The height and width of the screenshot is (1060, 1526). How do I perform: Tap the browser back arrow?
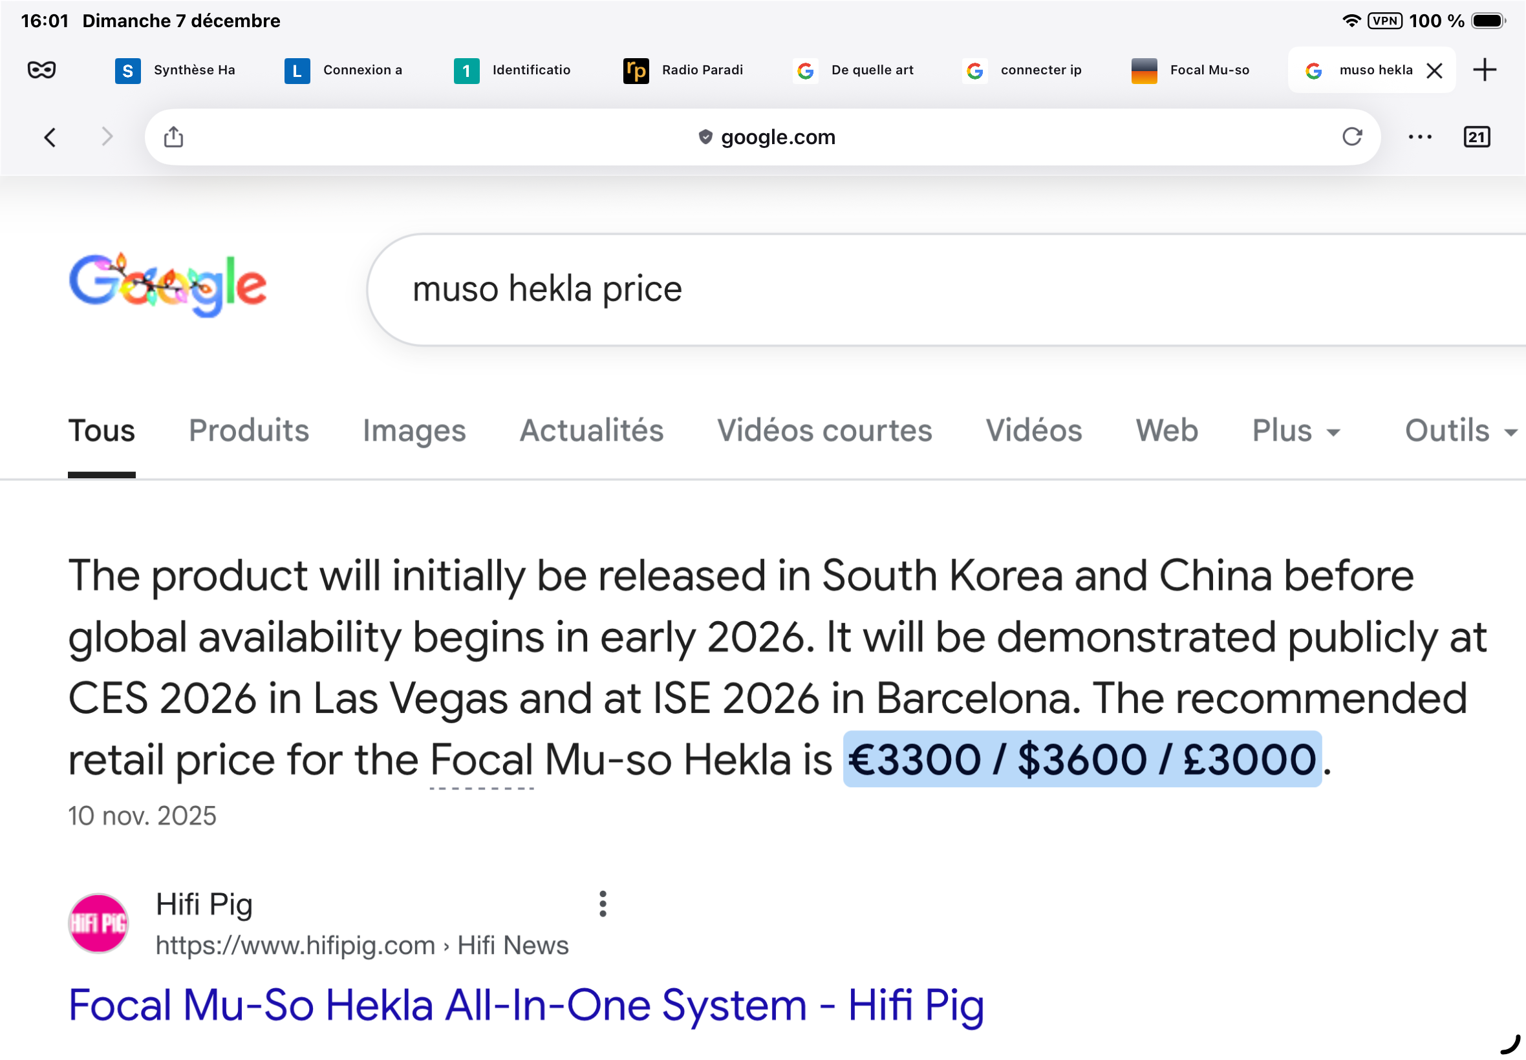[x=50, y=138]
